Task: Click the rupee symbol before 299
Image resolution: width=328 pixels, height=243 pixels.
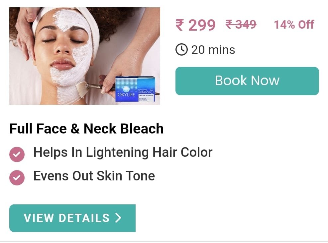Action: coord(180,25)
